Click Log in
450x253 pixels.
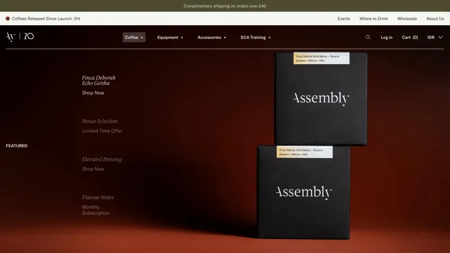[386, 37]
